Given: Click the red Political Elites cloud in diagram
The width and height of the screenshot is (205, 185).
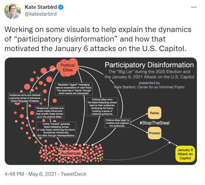Looking at the screenshot, I should pyautogui.click(x=67, y=67).
